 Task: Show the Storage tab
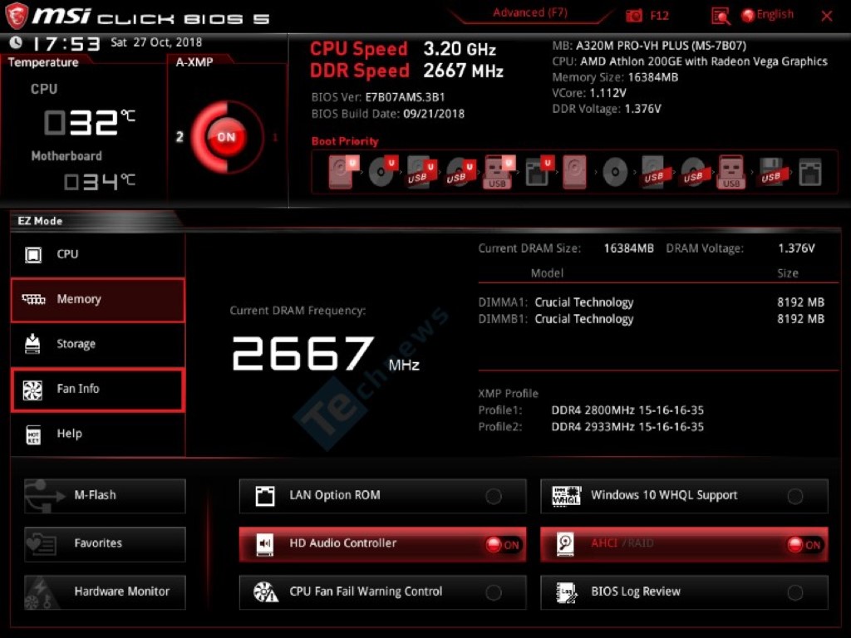coord(98,344)
